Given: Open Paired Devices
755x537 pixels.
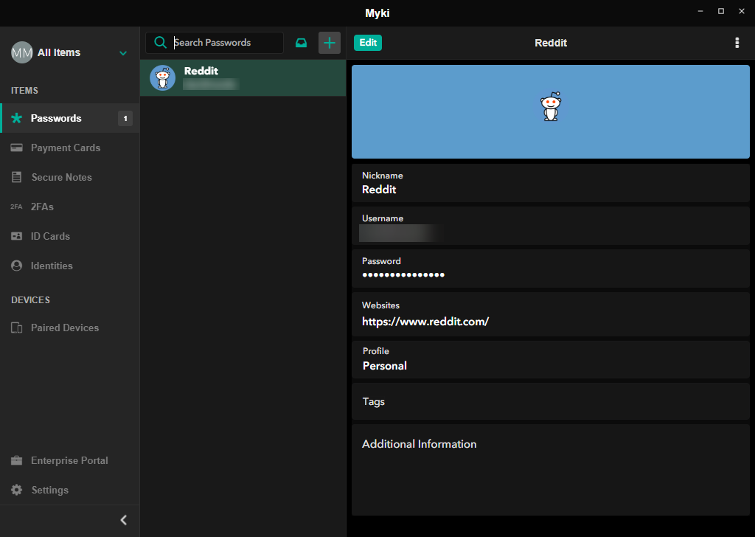Looking at the screenshot, I should point(70,328).
